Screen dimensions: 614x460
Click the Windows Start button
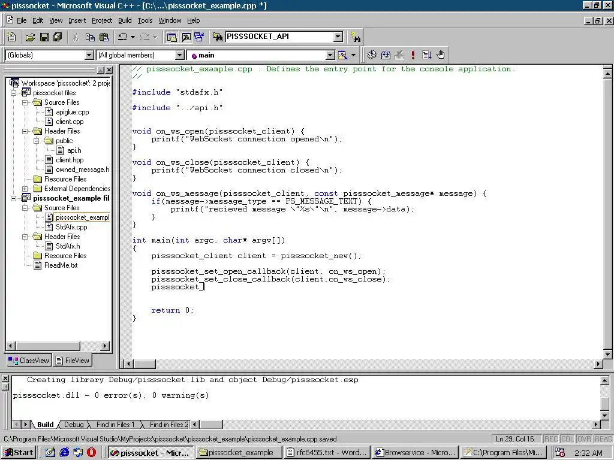click(19, 453)
